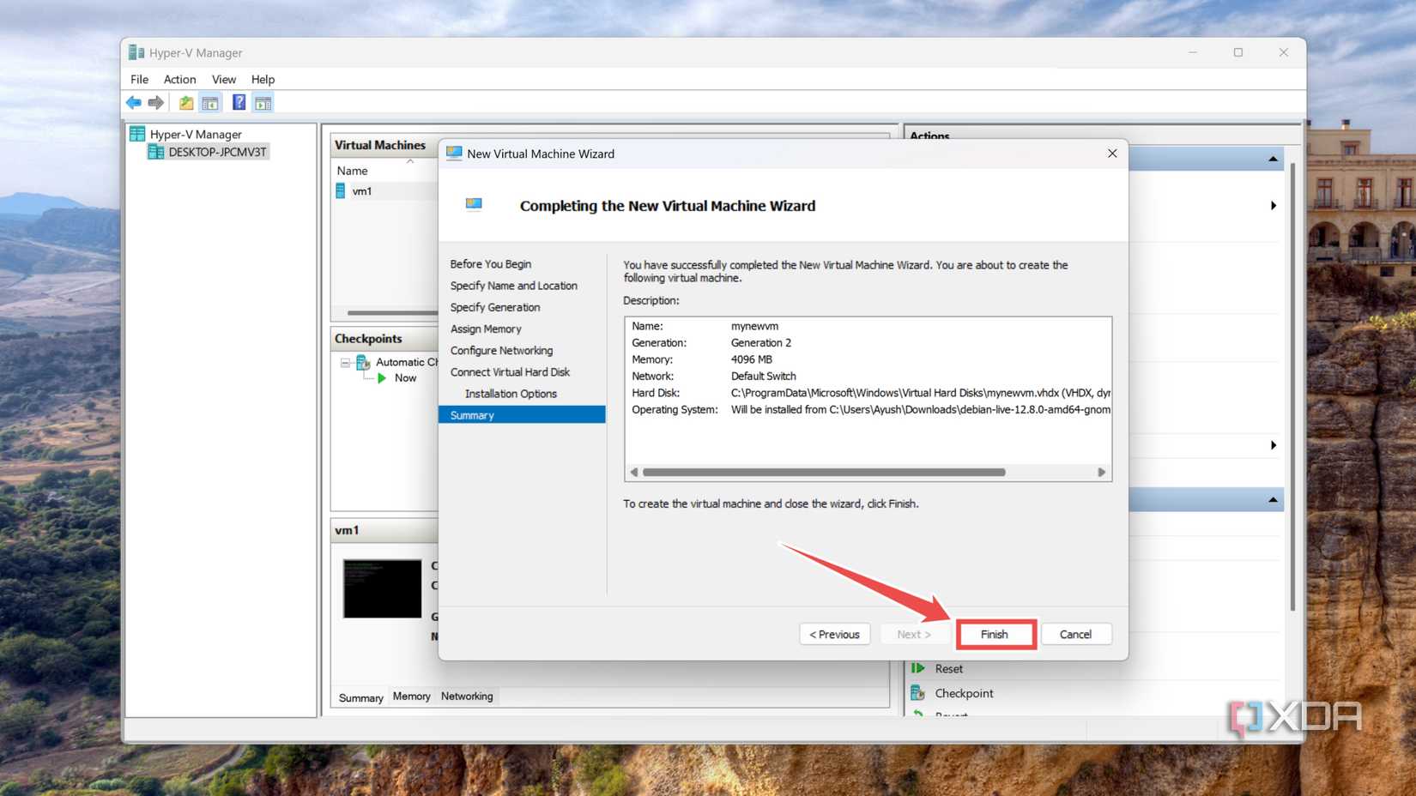The height and width of the screenshot is (796, 1416).
Task: Switch to the Memory tab for vm1
Action: point(411,696)
